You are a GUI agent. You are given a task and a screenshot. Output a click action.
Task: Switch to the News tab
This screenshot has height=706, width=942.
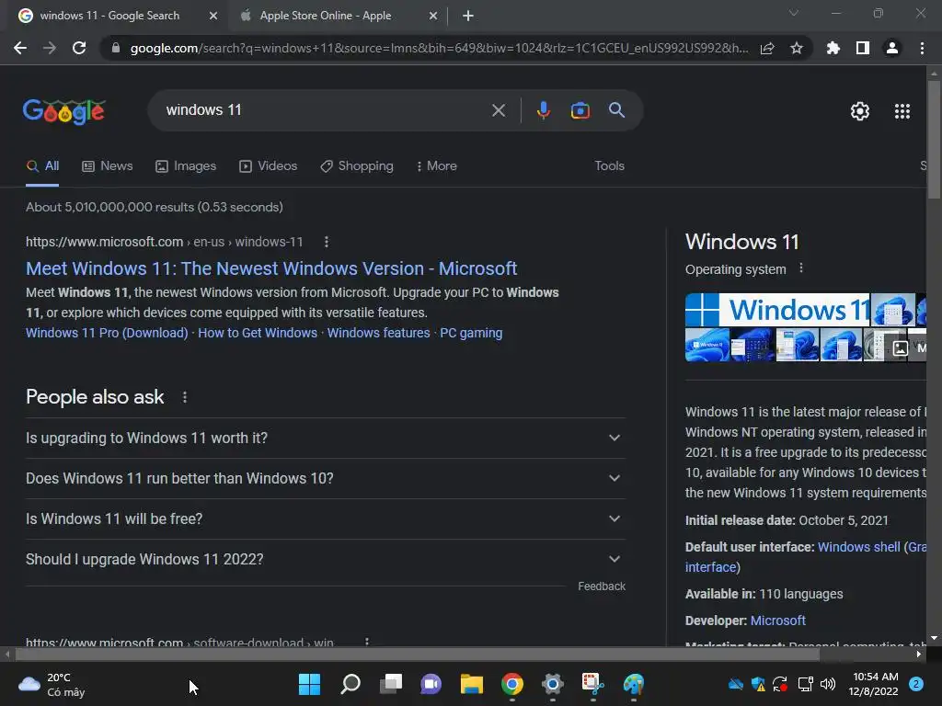[x=108, y=166]
